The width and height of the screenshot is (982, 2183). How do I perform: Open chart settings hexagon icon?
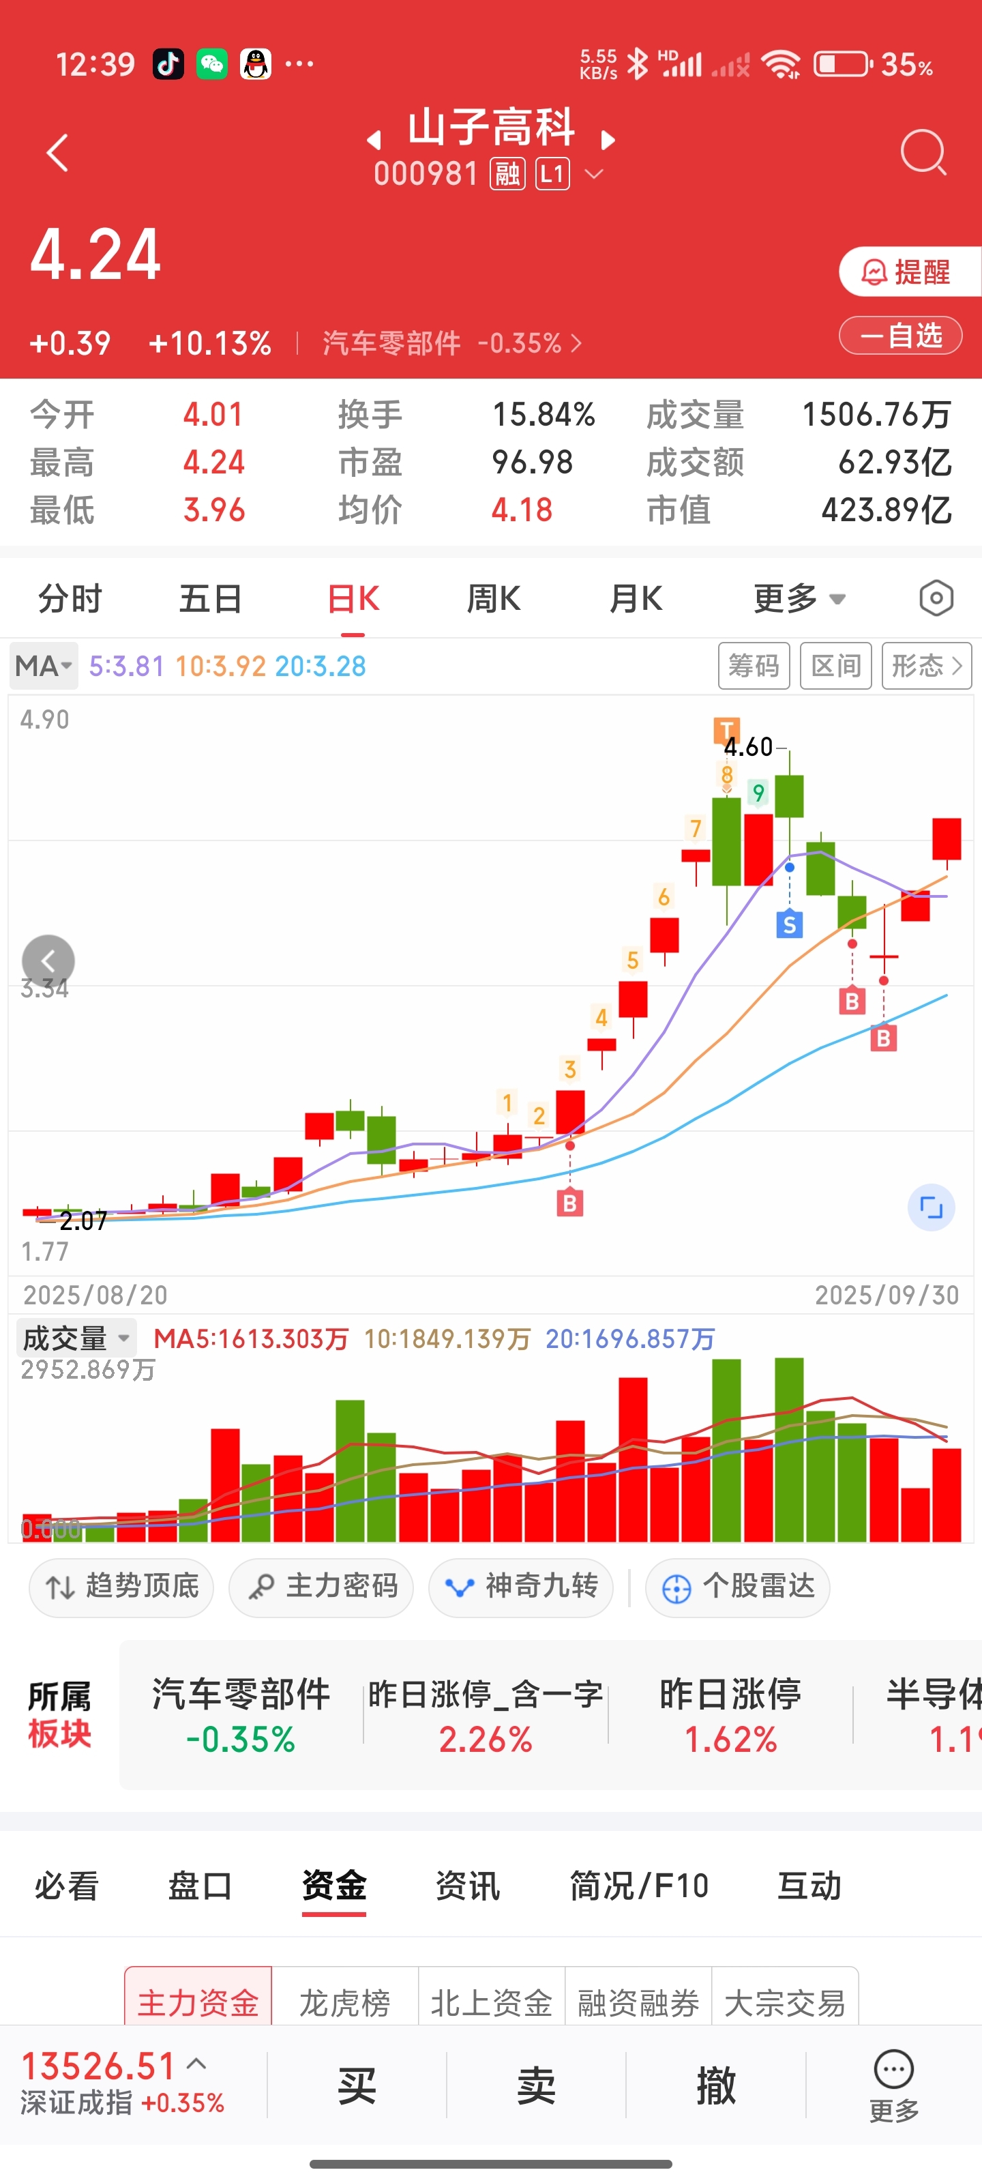point(936,598)
